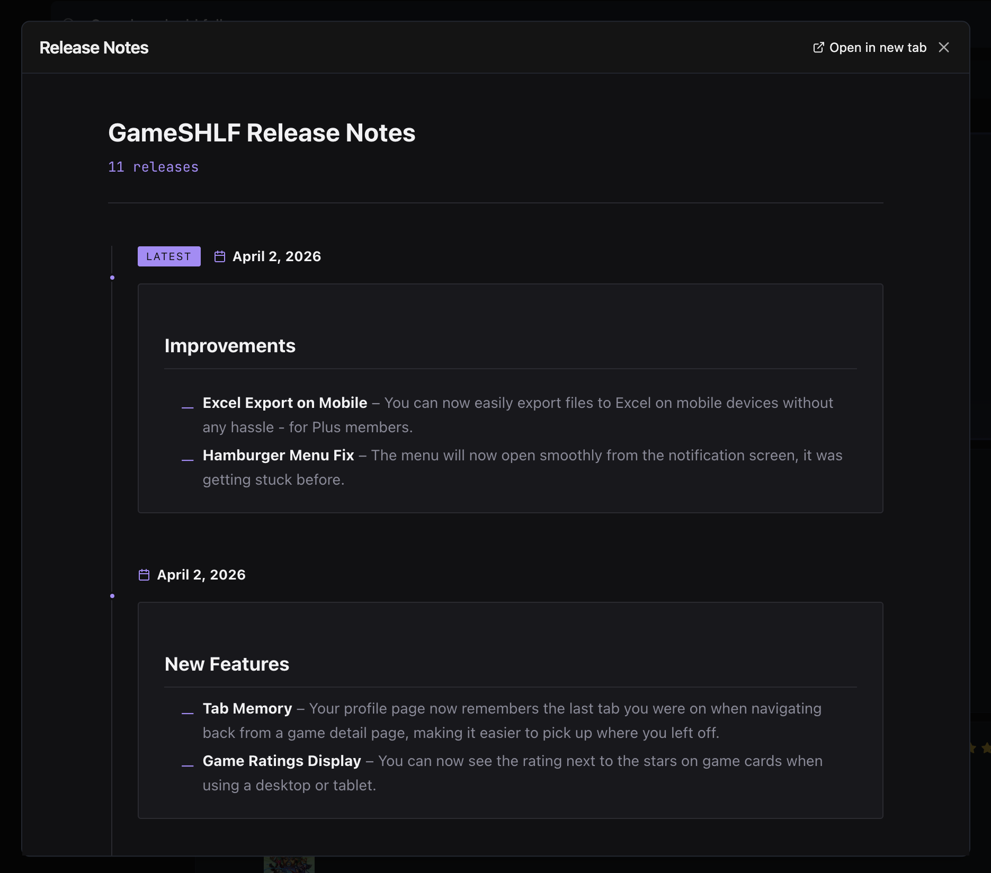Click the April 2, 2026 date beside LATEST
The height and width of the screenshot is (873, 991).
(x=276, y=257)
